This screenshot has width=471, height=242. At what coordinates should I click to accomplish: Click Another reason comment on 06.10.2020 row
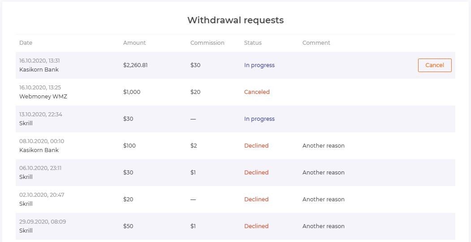coord(323,173)
